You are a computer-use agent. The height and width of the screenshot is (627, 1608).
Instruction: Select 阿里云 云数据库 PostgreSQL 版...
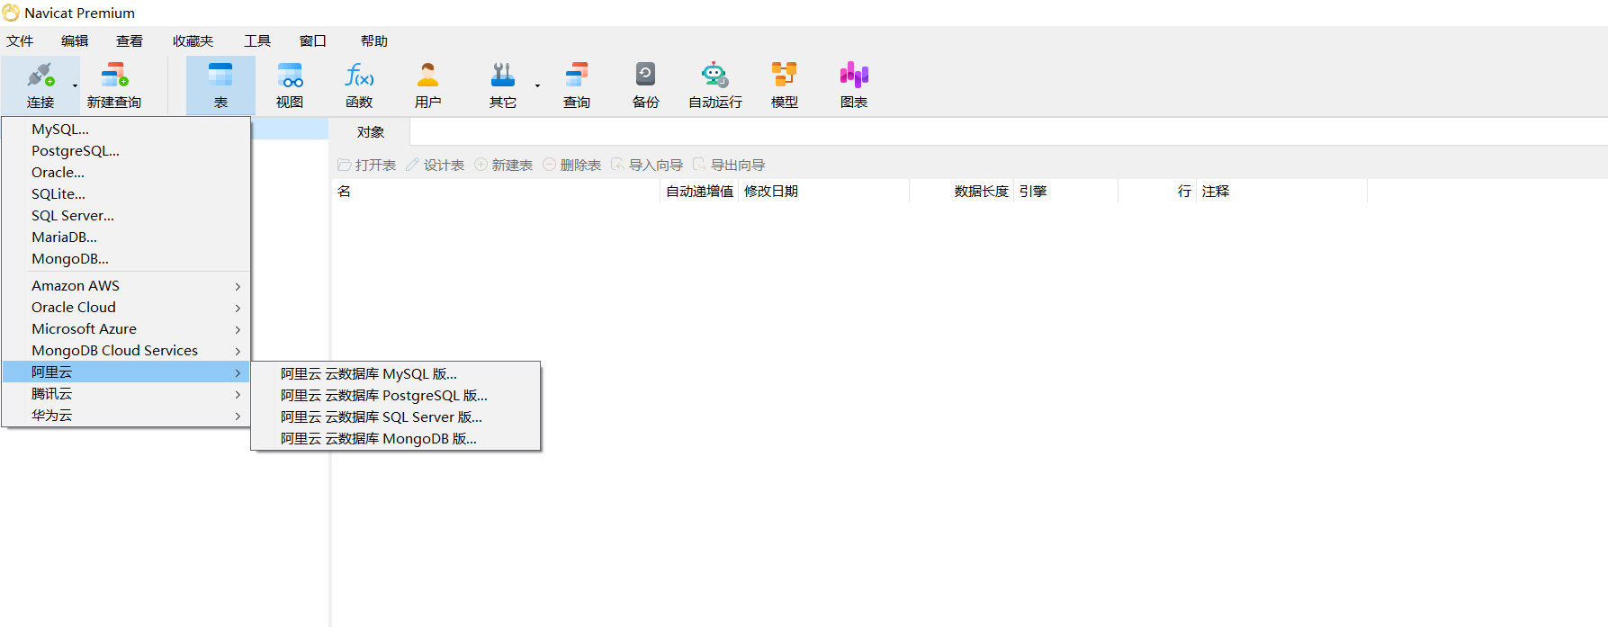pyautogui.click(x=396, y=396)
